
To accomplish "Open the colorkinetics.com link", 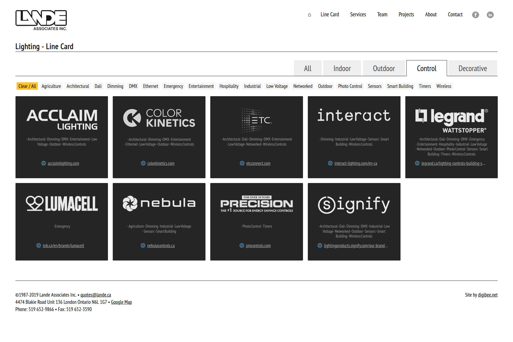I will click(x=161, y=163).
